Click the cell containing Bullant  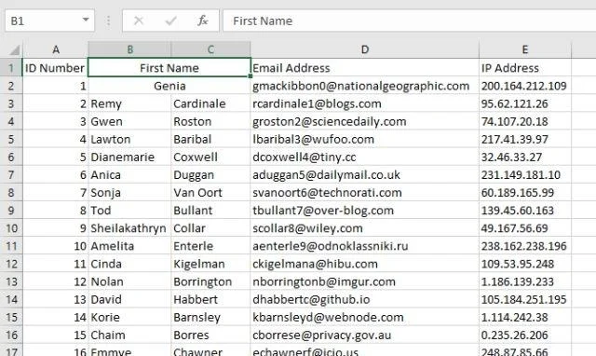(x=211, y=210)
